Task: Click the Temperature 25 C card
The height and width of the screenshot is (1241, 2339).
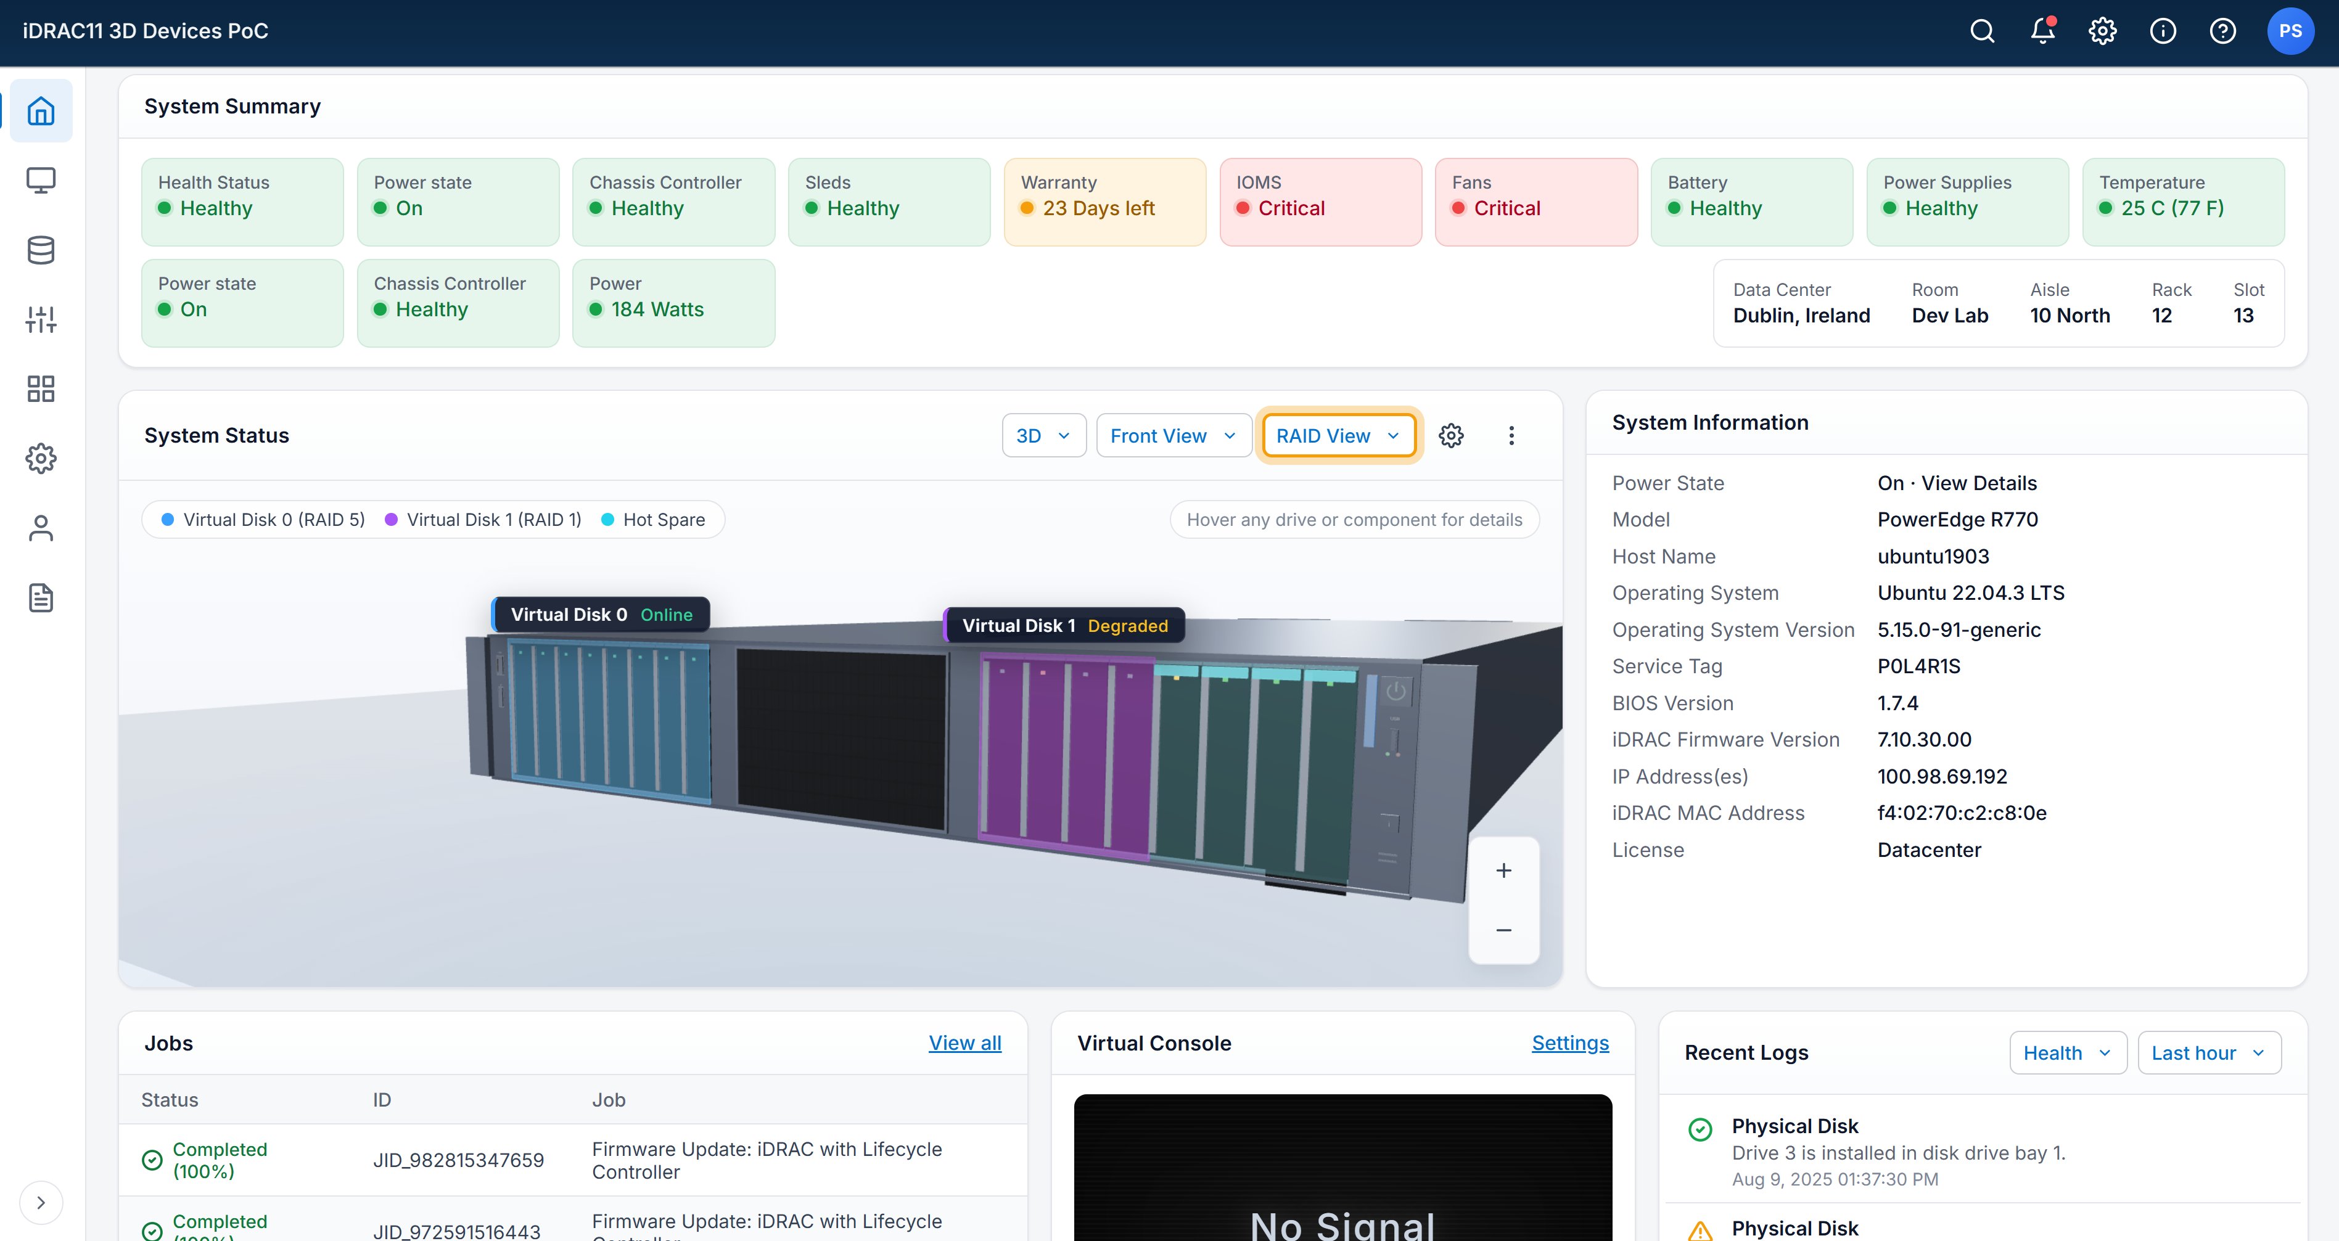Action: click(2184, 202)
